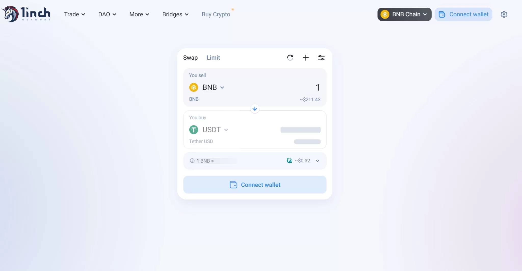Click the gas fee icon near ~$0.32

(289, 161)
